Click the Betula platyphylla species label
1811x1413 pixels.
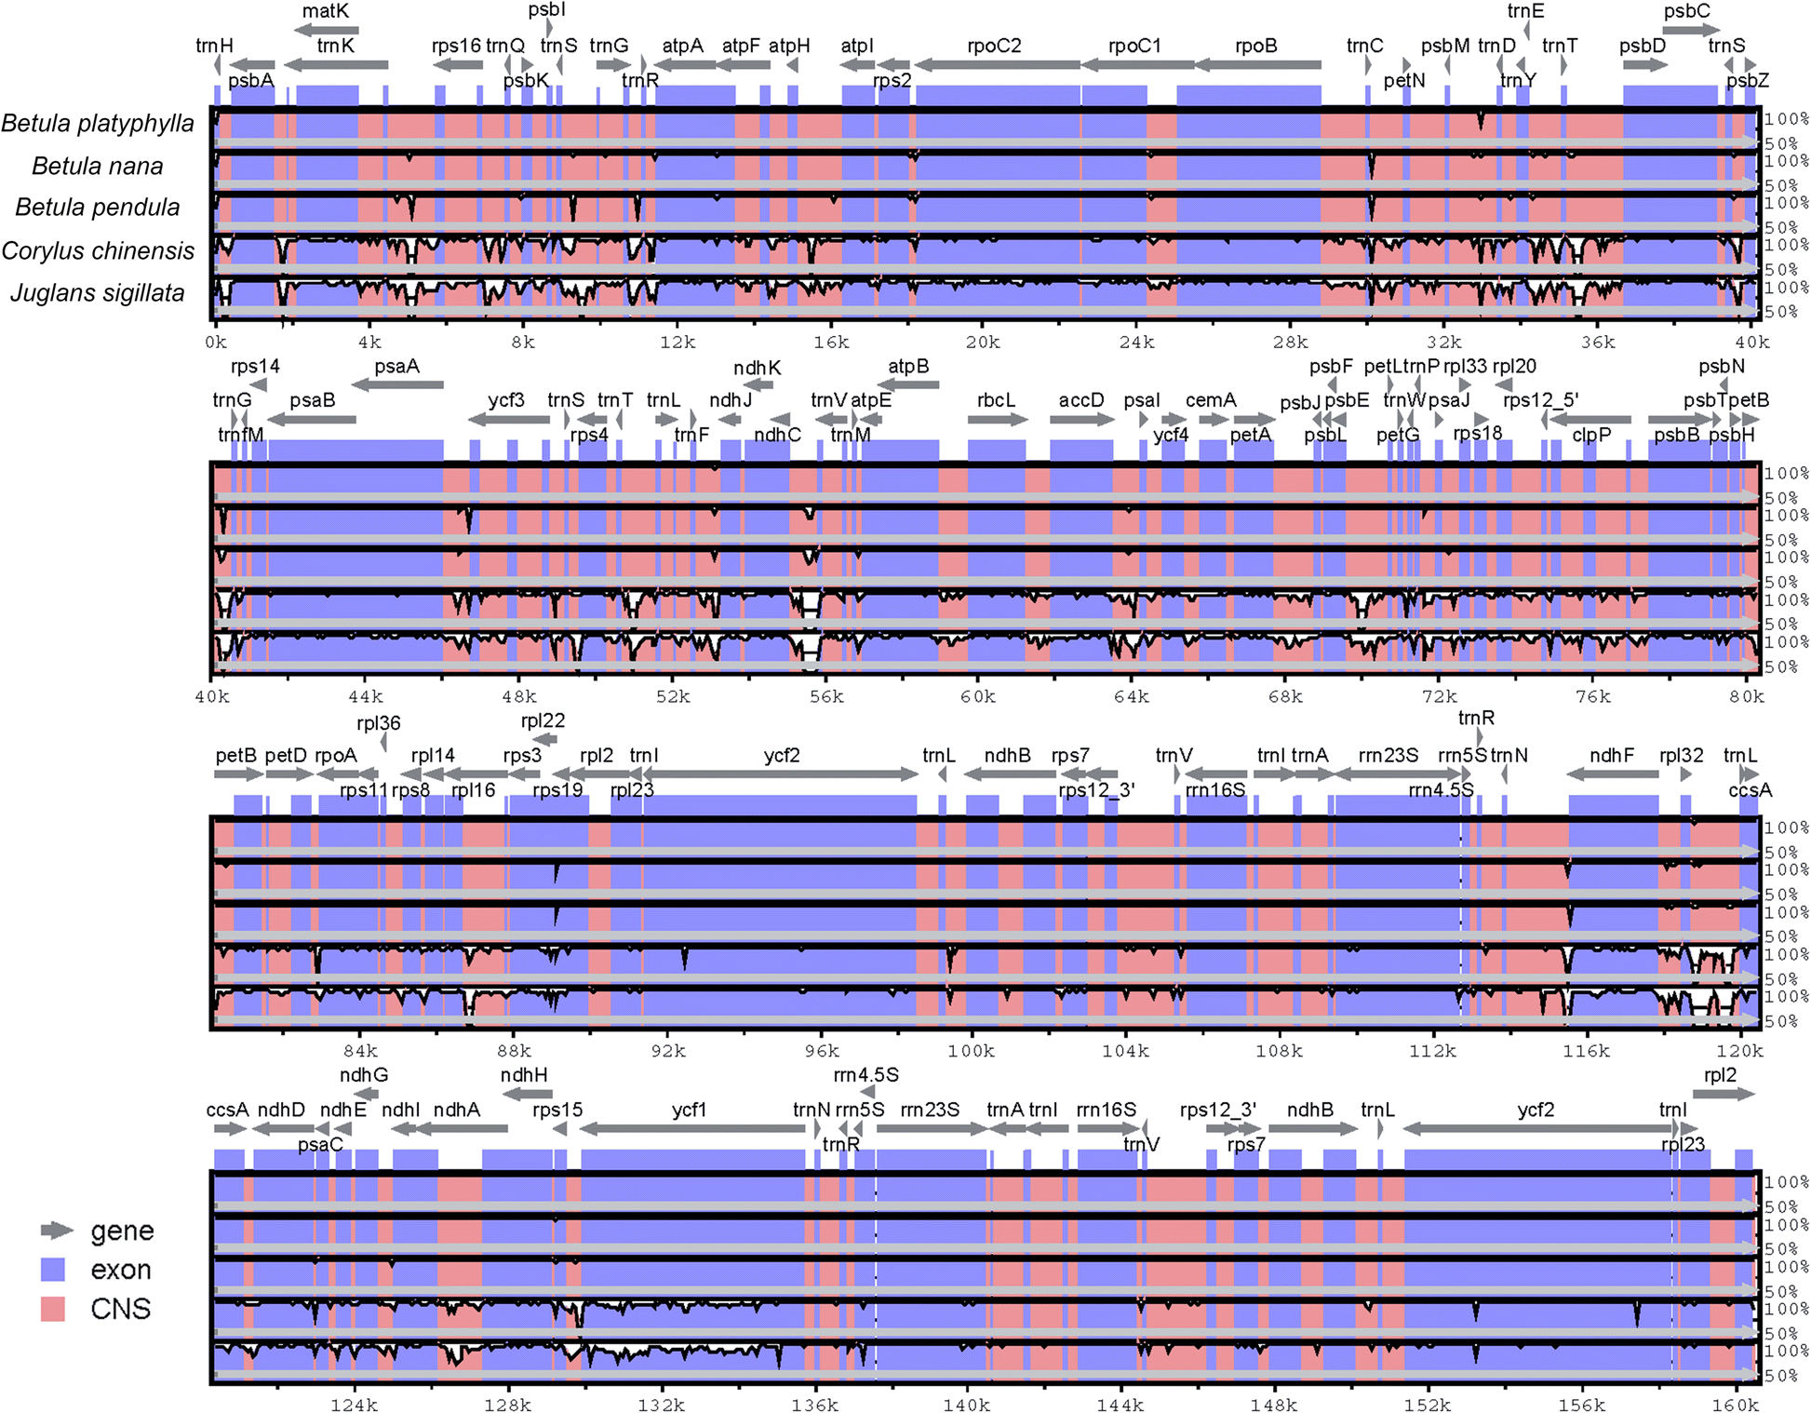pos(98,124)
